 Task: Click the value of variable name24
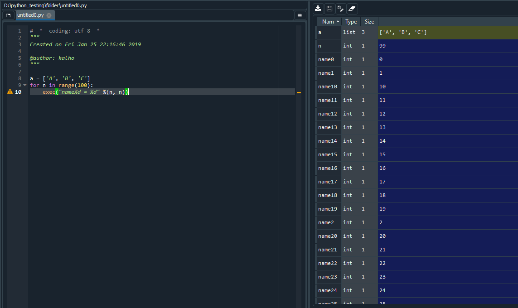[x=382, y=291]
